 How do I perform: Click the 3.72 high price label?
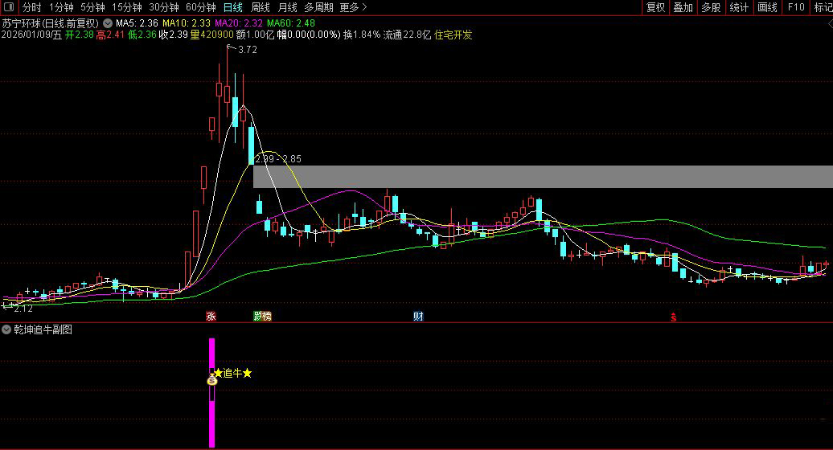[248, 50]
